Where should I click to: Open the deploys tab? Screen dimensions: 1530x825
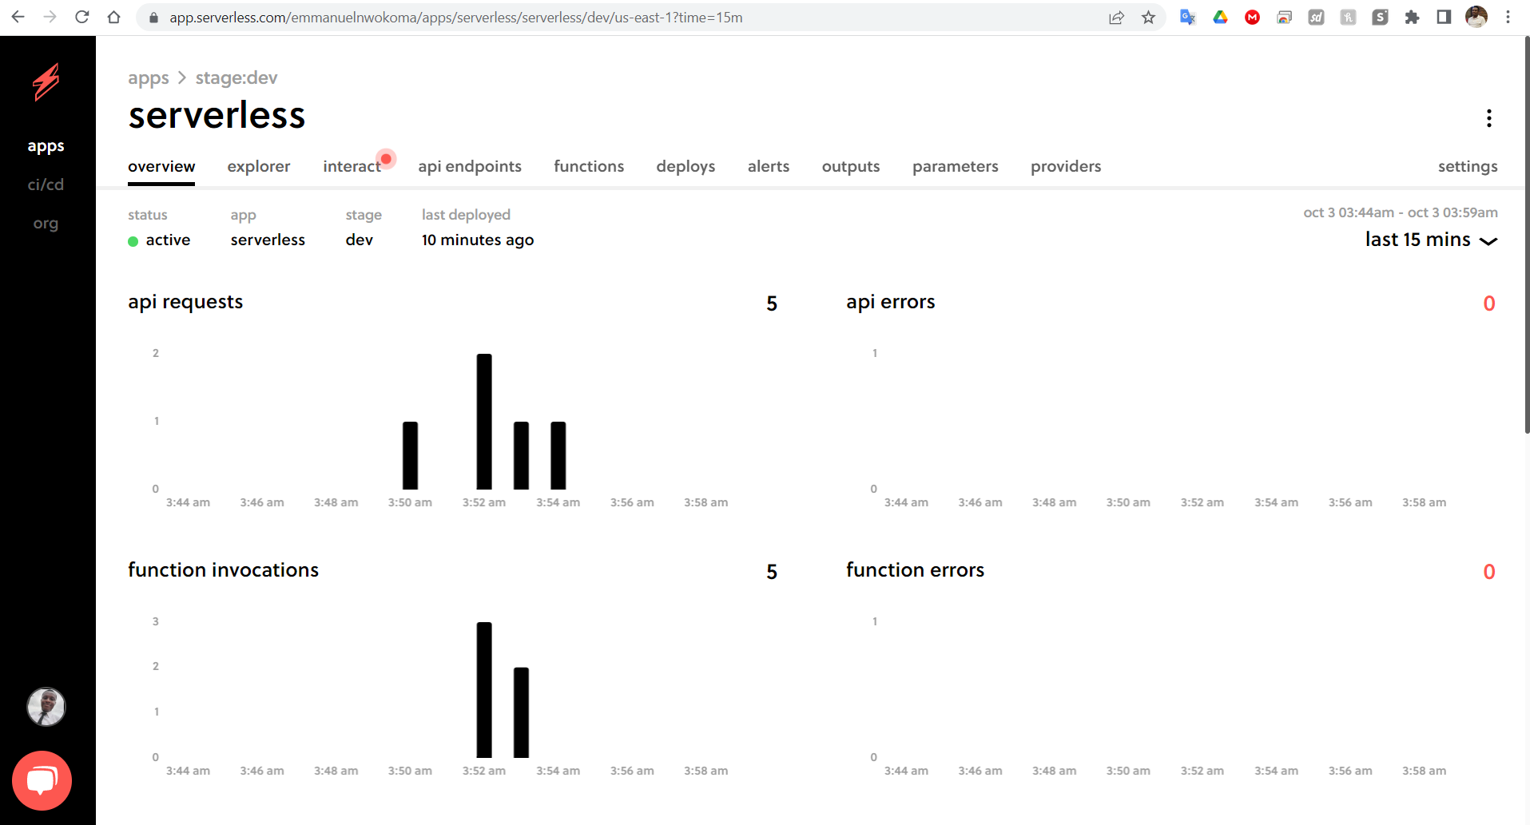tap(686, 166)
